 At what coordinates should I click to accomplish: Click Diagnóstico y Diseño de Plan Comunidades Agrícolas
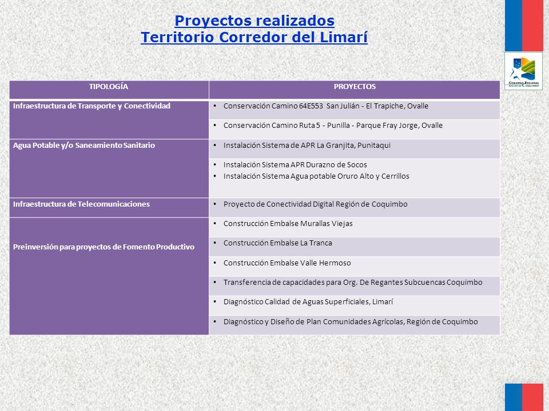click(x=355, y=325)
